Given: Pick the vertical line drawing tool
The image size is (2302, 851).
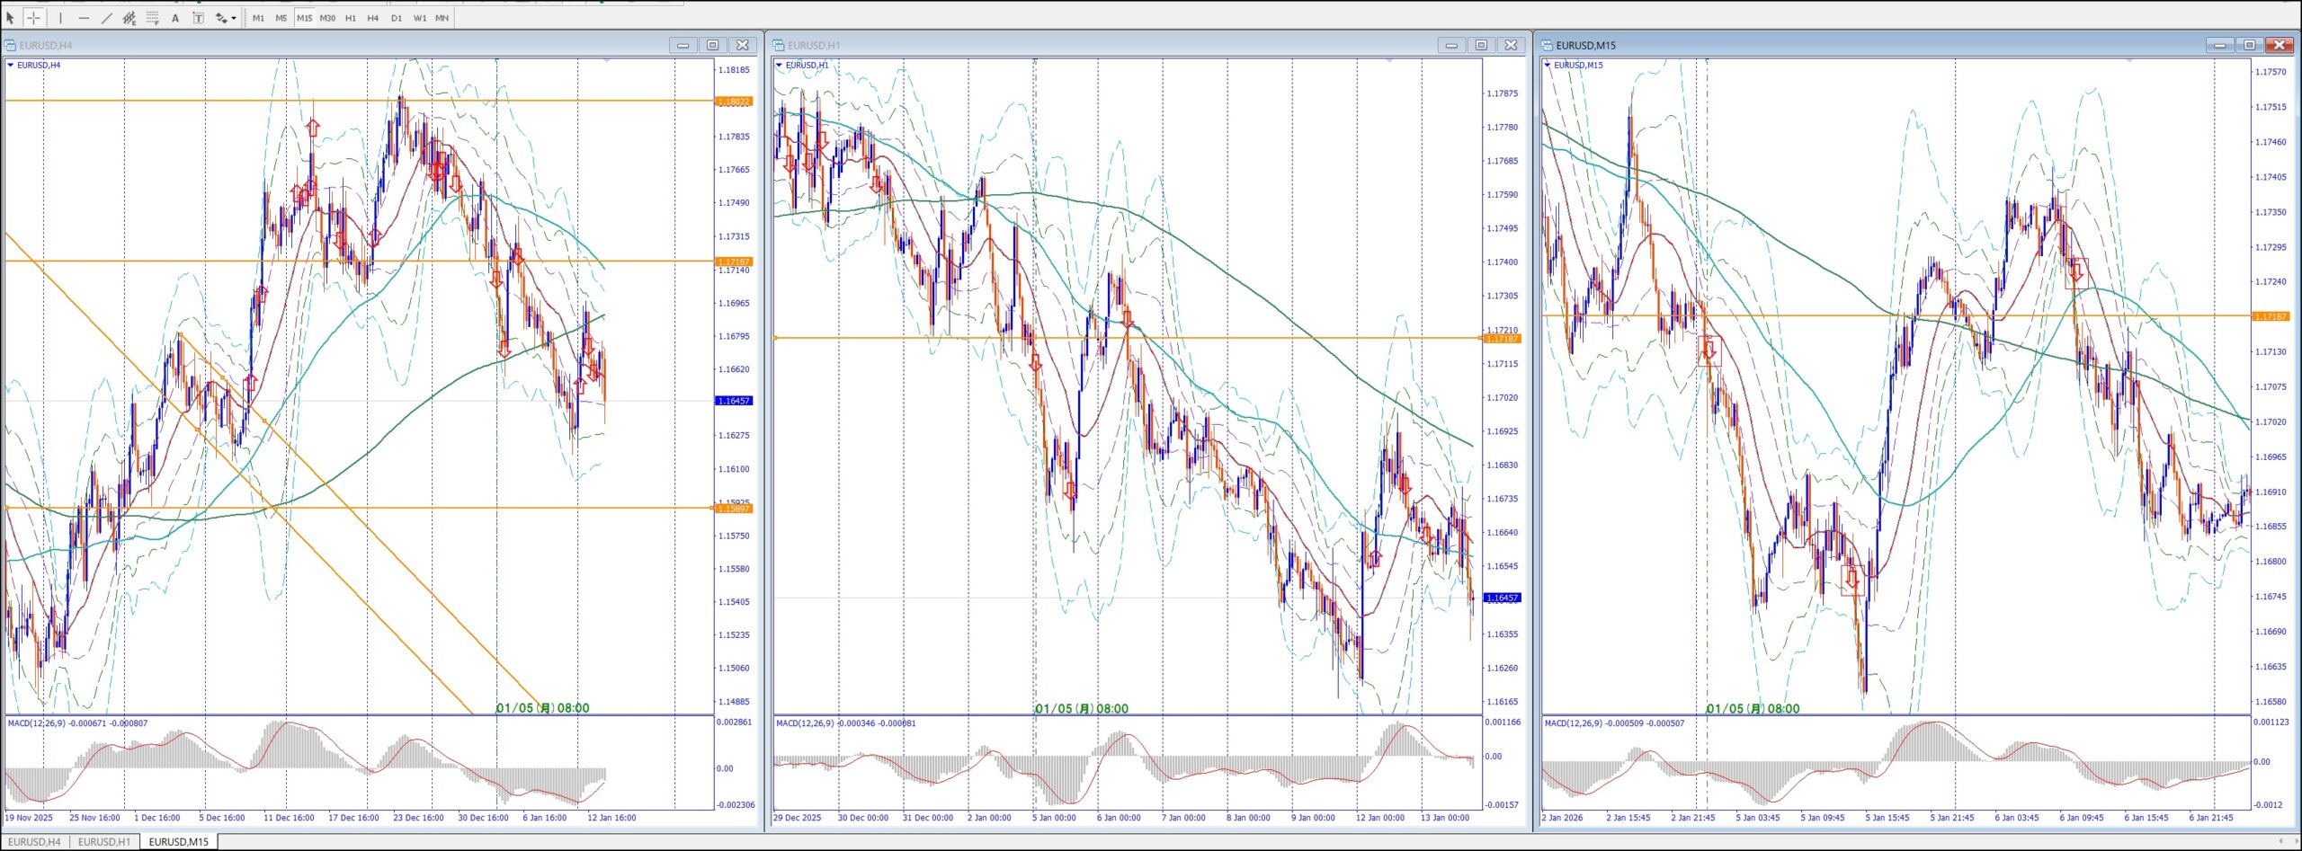Looking at the screenshot, I should click(x=60, y=18).
